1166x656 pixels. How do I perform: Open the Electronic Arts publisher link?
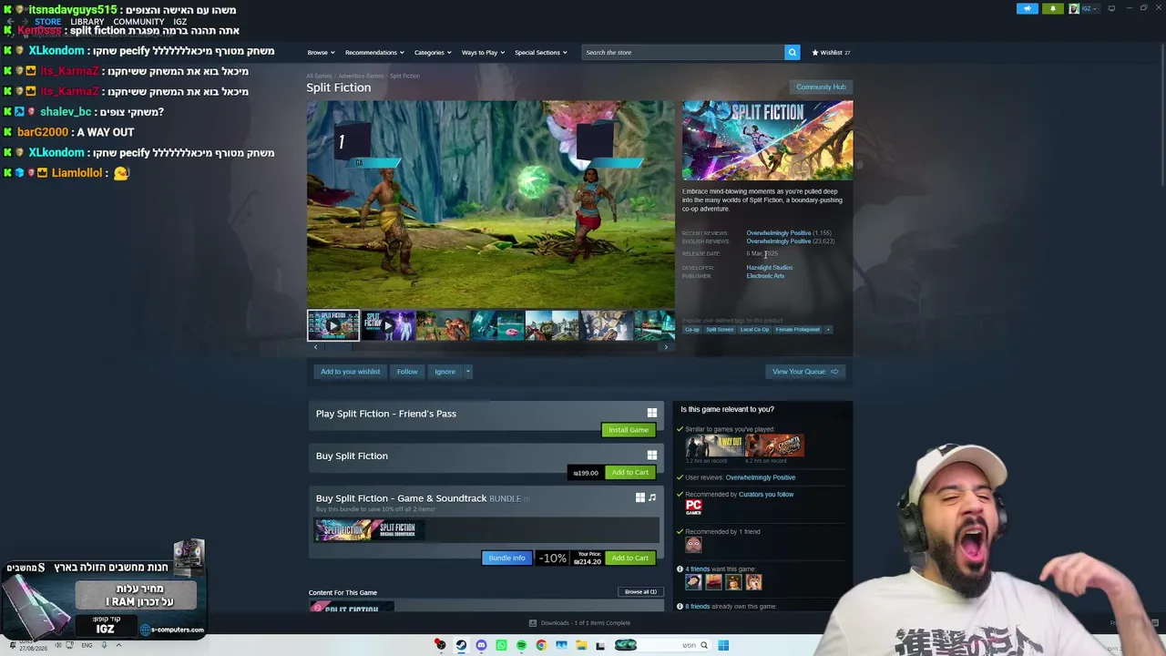click(765, 276)
